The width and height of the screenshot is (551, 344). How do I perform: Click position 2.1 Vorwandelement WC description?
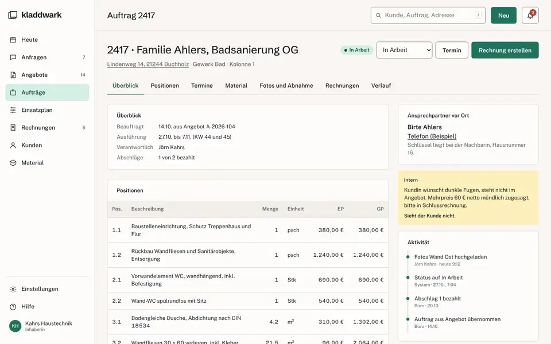(183, 280)
